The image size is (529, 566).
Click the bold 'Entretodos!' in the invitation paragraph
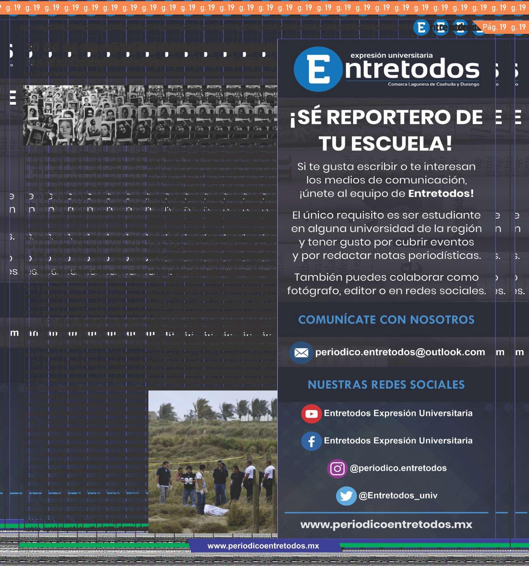coord(441,193)
